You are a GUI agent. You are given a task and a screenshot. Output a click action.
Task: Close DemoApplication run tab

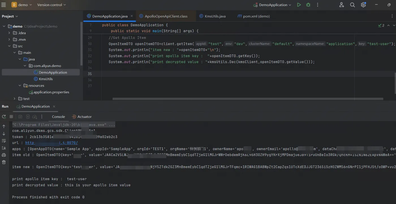point(54,107)
